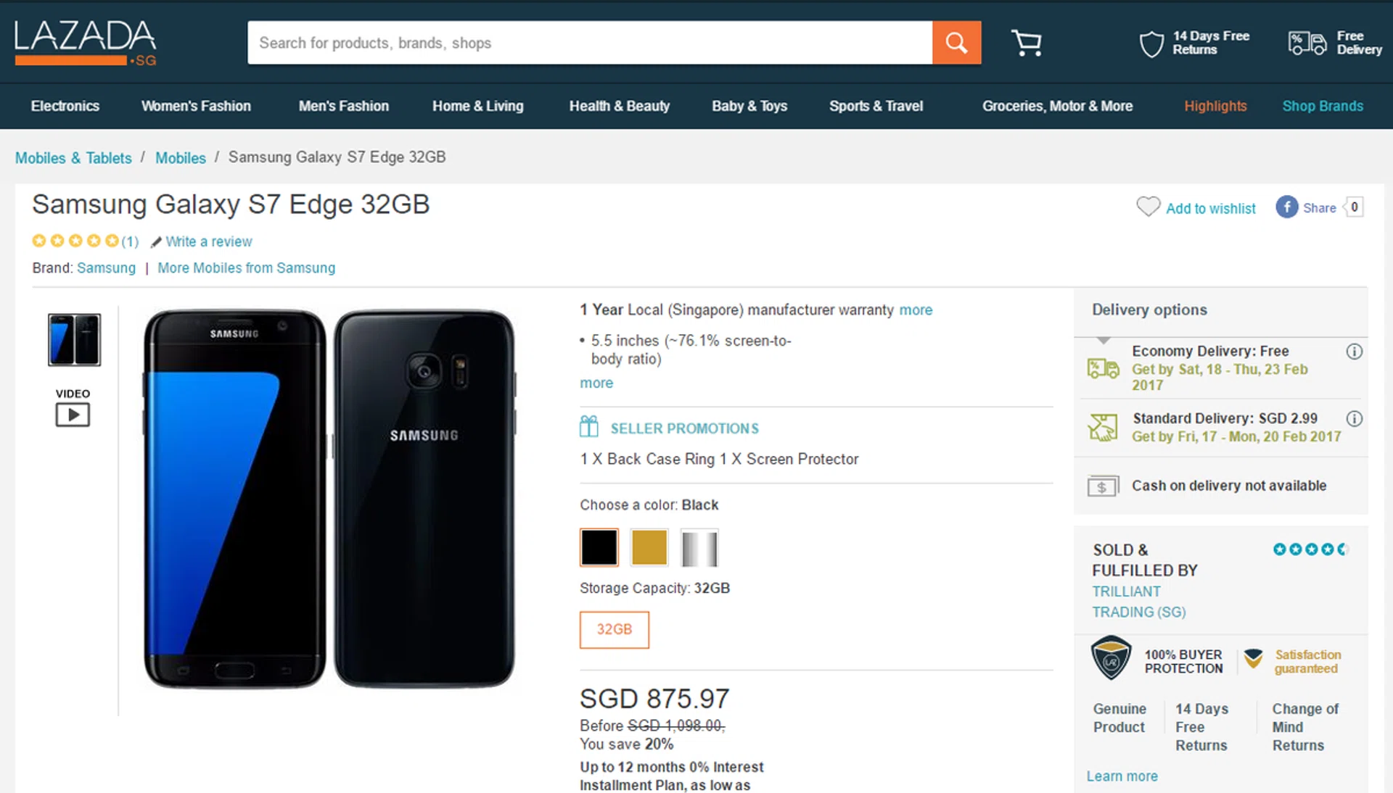Click the product search input field
Viewport: 1393px width, 793px height.
point(589,43)
